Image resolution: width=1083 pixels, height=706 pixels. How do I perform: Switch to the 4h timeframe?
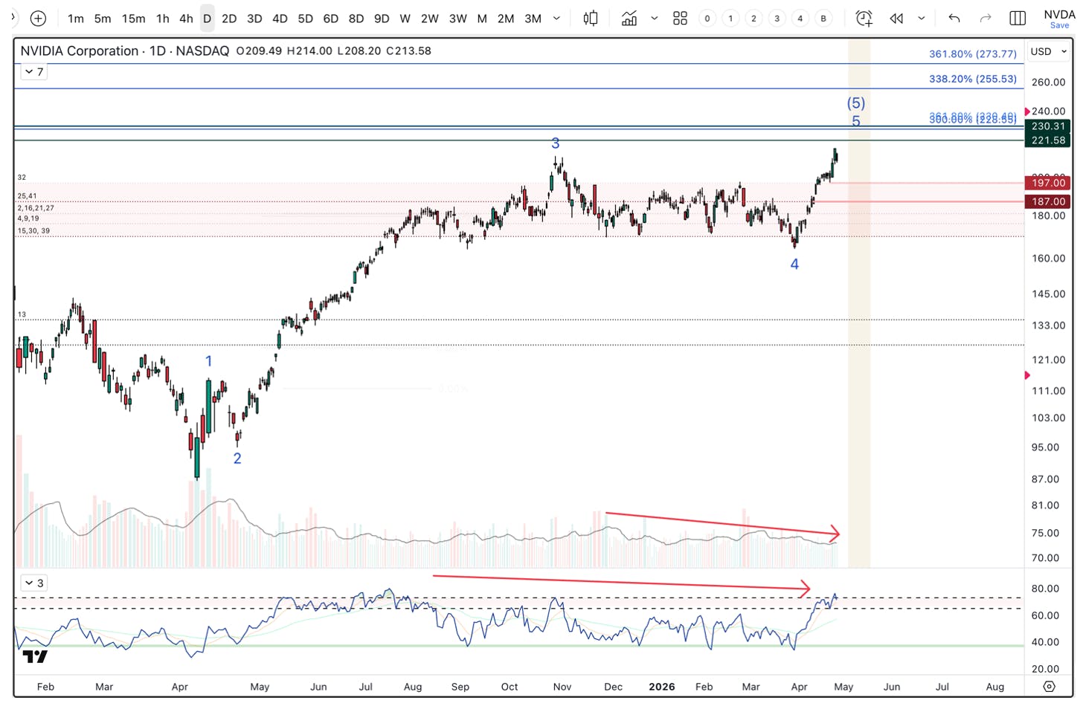pos(186,19)
